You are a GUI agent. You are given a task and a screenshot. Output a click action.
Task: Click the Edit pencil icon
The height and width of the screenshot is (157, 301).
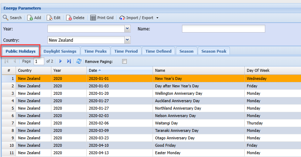click(x=50, y=18)
